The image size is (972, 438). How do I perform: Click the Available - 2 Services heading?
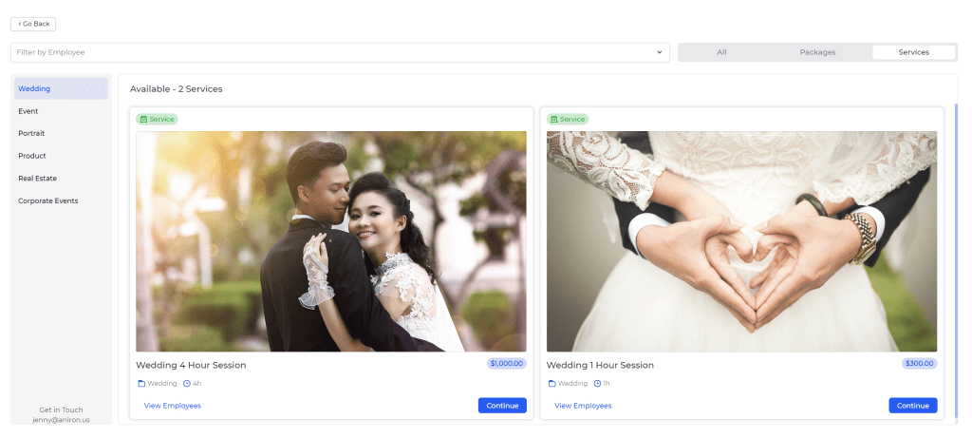[x=176, y=89]
